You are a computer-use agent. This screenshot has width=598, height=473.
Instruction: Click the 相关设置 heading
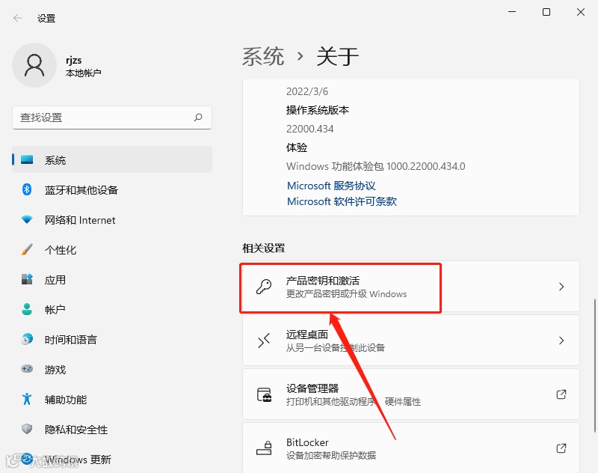264,248
